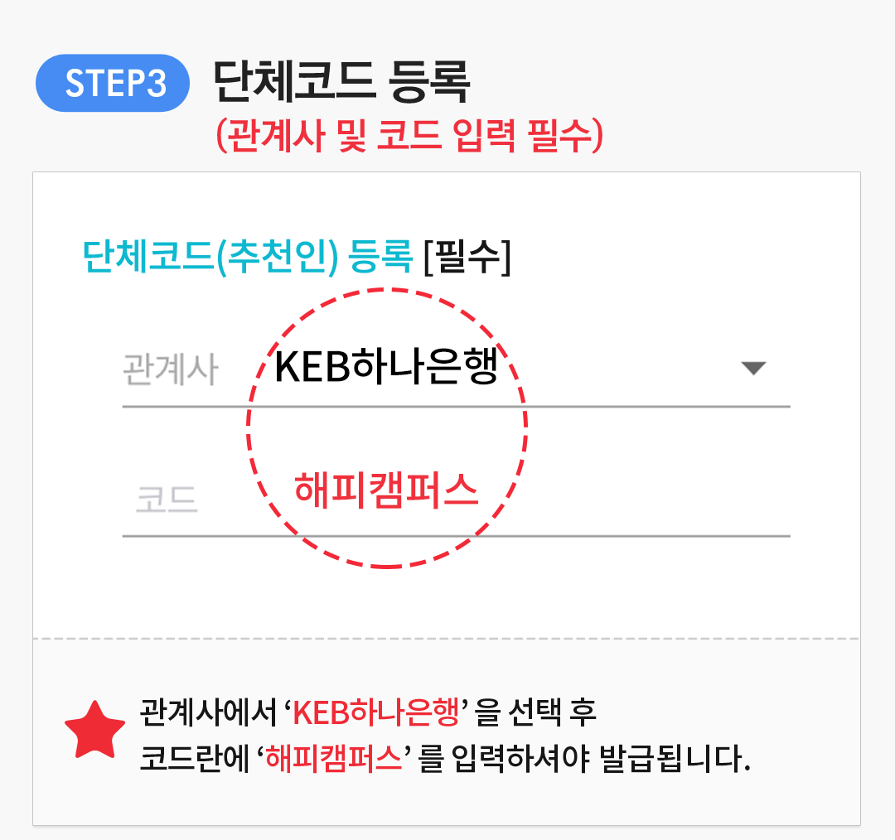Click the underline beneath the 코드 field

(456, 536)
